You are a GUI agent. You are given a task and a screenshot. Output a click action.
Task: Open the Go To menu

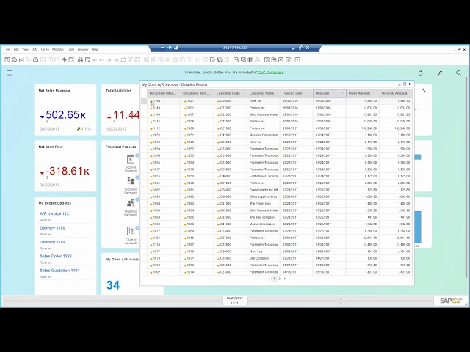tap(45, 49)
